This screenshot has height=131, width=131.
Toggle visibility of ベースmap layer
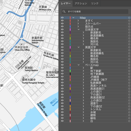(62, 65)
